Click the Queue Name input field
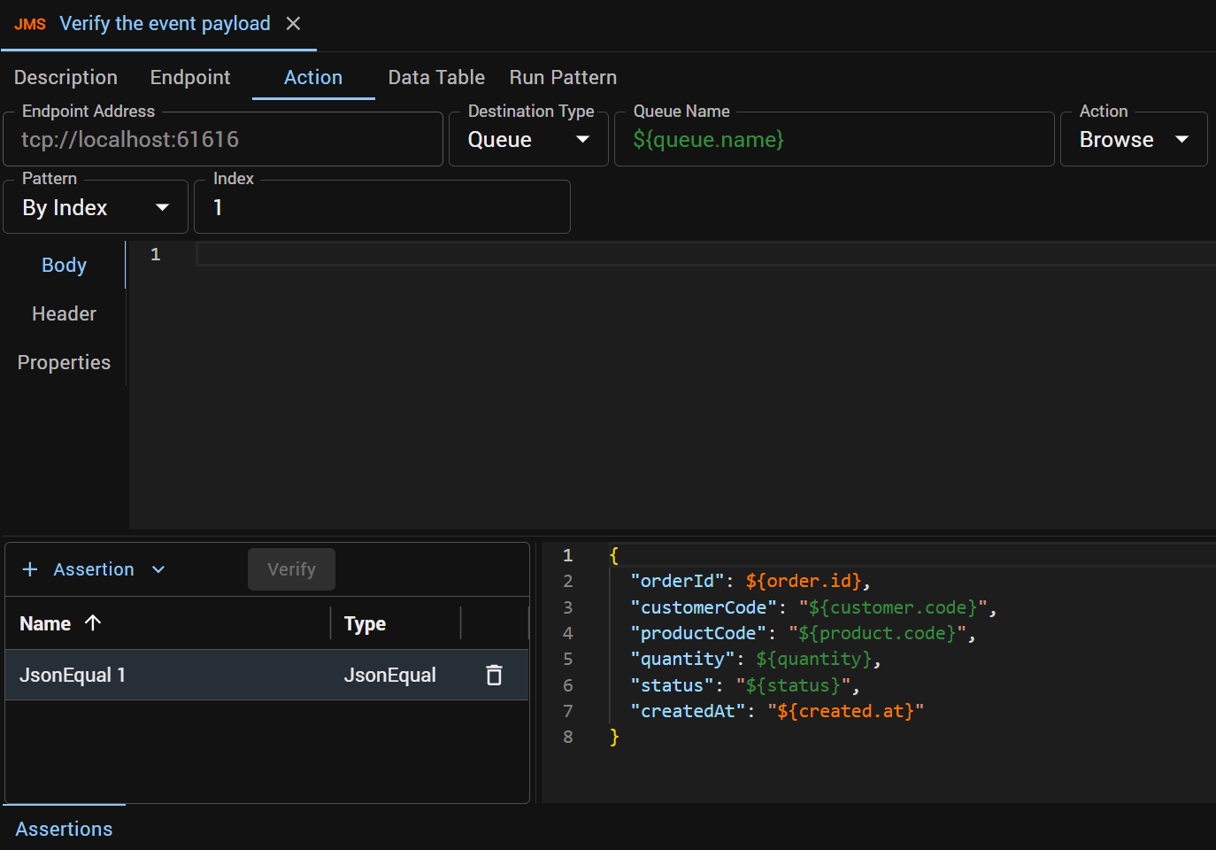The height and width of the screenshot is (850, 1216). [834, 139]
